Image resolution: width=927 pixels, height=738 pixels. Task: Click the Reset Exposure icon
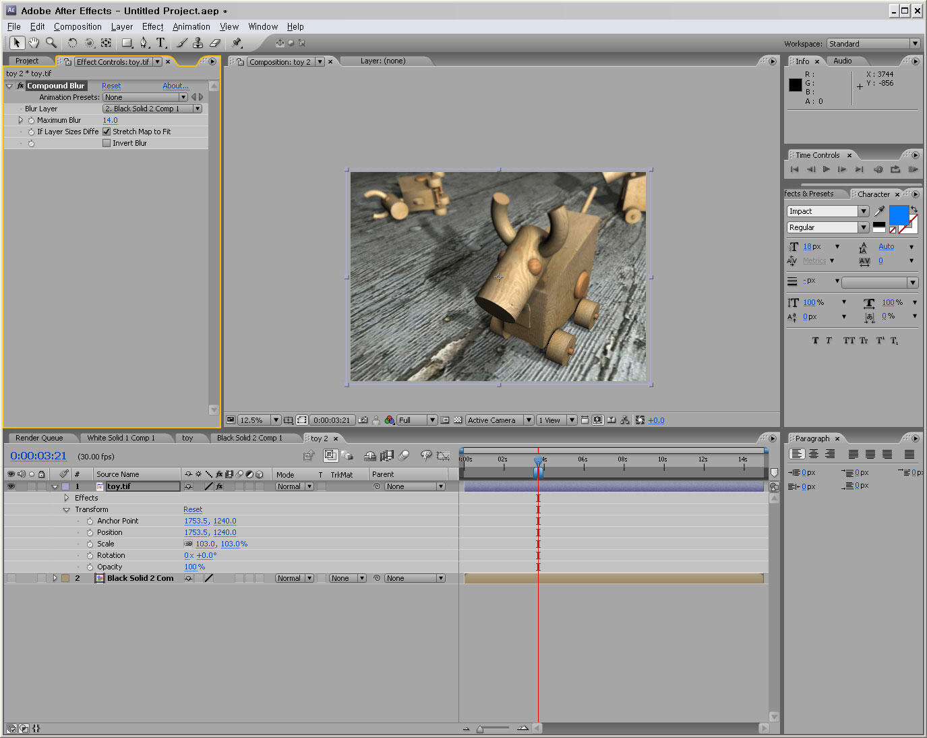click(x=640, y=420)
